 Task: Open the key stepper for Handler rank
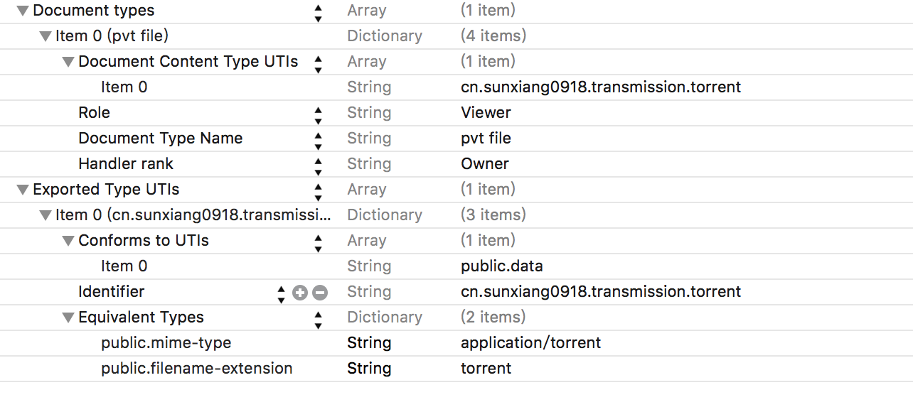tap(318, 165)
